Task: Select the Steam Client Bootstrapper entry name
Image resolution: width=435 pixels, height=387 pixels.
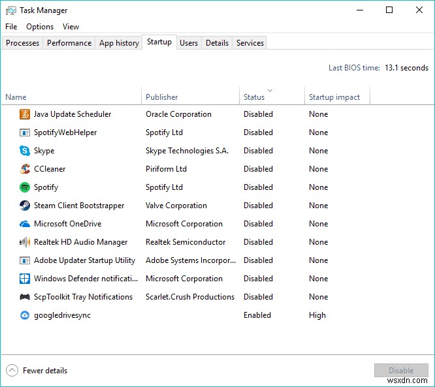Action: click(x=79, y=206)
